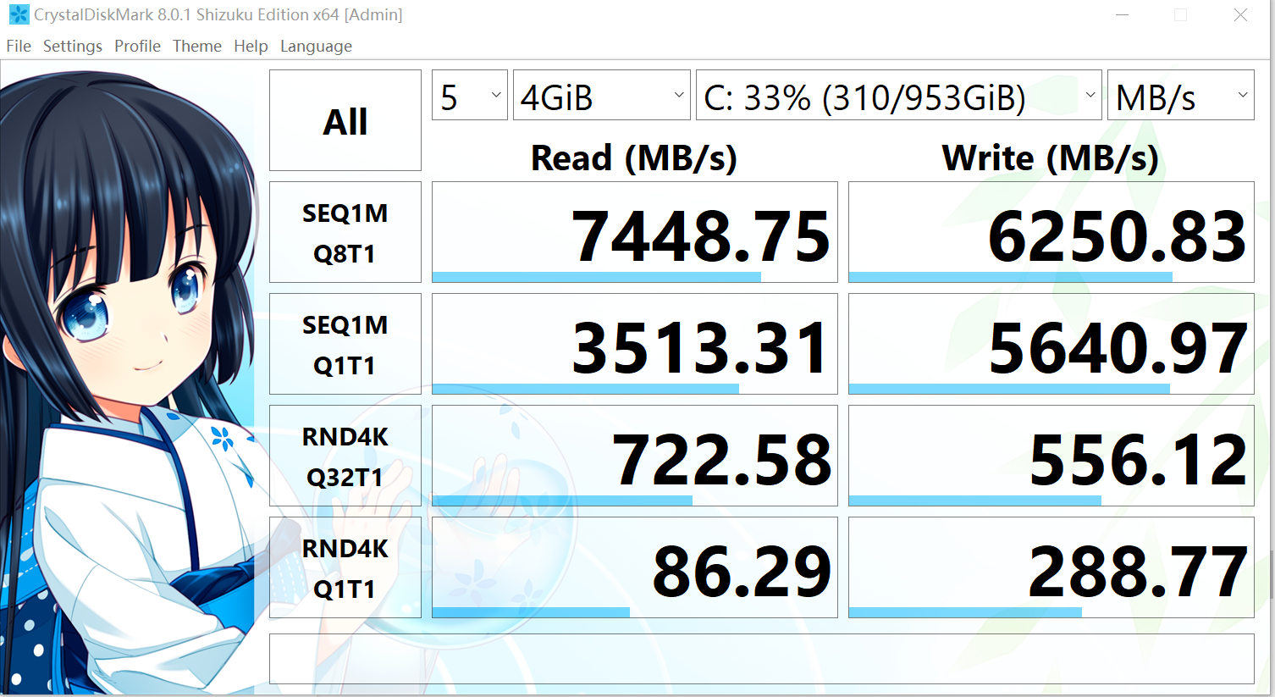Start the SEQ1M Q8T1 test
The height and width of the screenshot is (697, 1275).
tap(345, 231)
